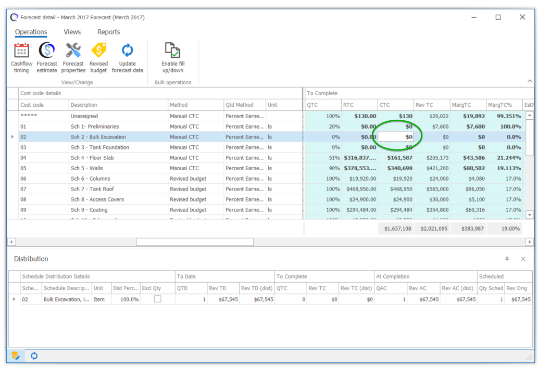Click the QTC column header in To Complete
The image size is (538, 366).
tap(323, 105)
